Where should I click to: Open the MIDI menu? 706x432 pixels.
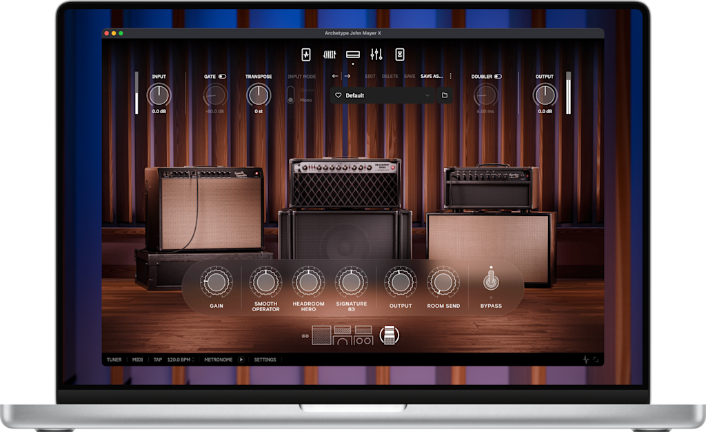(137, 360)
